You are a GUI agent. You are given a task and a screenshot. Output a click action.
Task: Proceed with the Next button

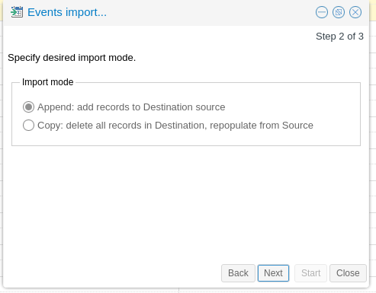(x=273, y=273)
